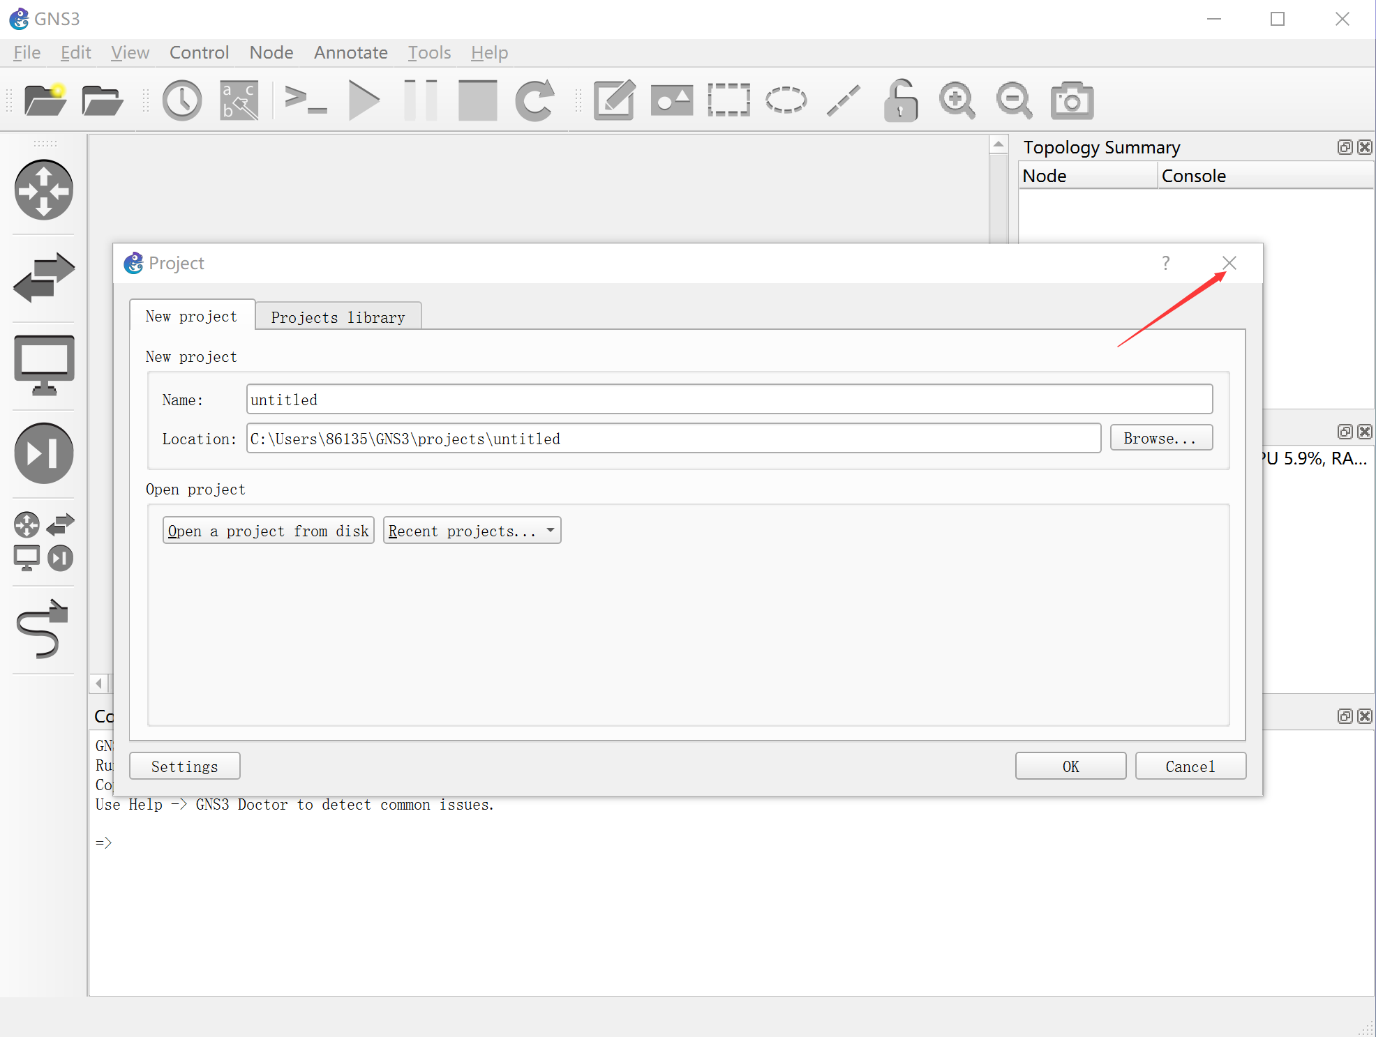The image size is (1376, 1037).
Task: Open the Control menu
Action: point(199,52)
